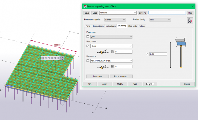Click sixth icon in the floating mini toolbar
The image size is (198, 120).
pos(58,58)
